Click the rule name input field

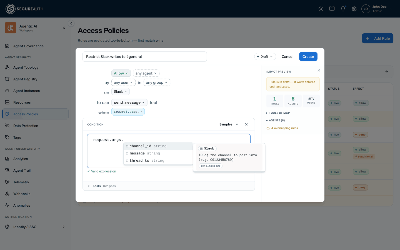click(x=145, y=56)
